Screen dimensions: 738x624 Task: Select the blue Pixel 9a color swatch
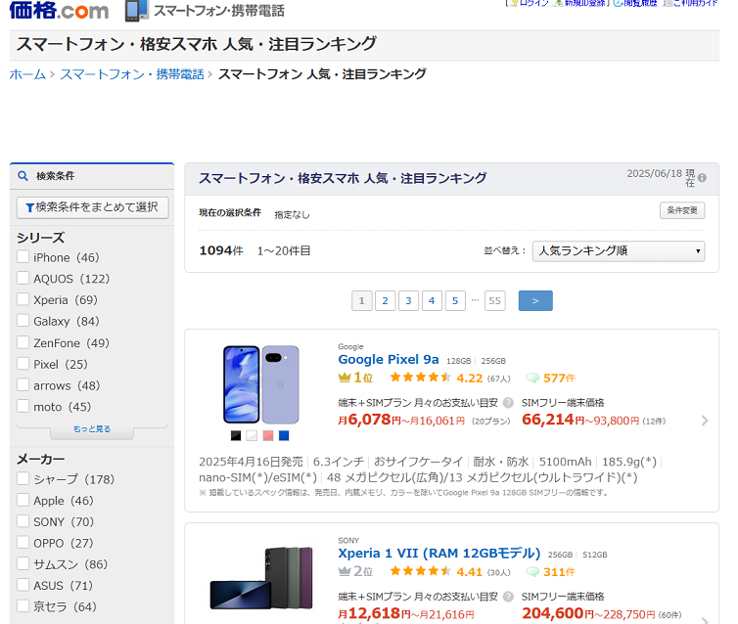pos(284,436)
